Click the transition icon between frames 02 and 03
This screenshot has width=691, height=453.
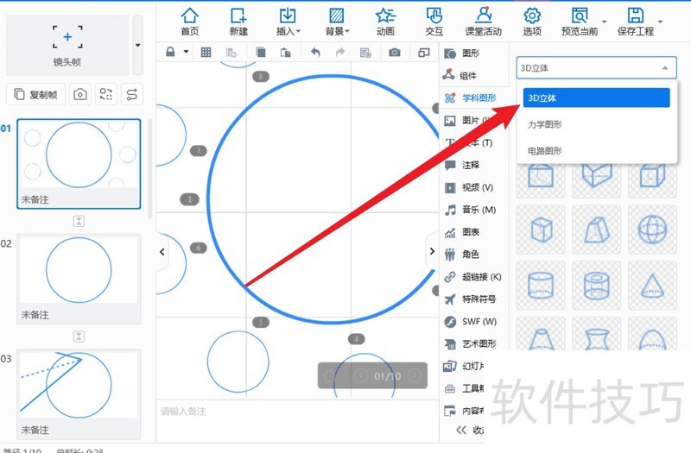click(79, 337)
